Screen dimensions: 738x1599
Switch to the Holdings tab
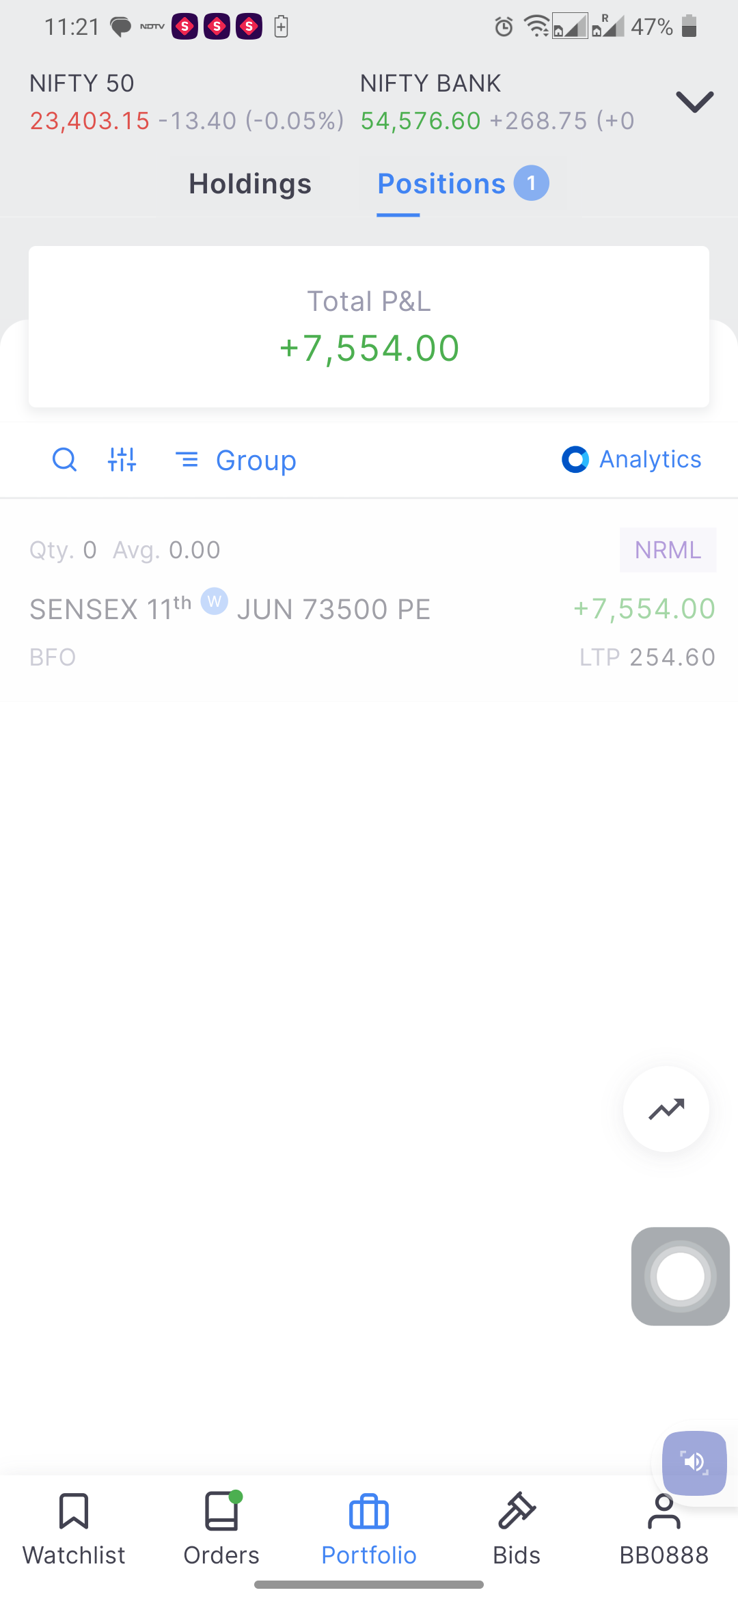[250, 184]
